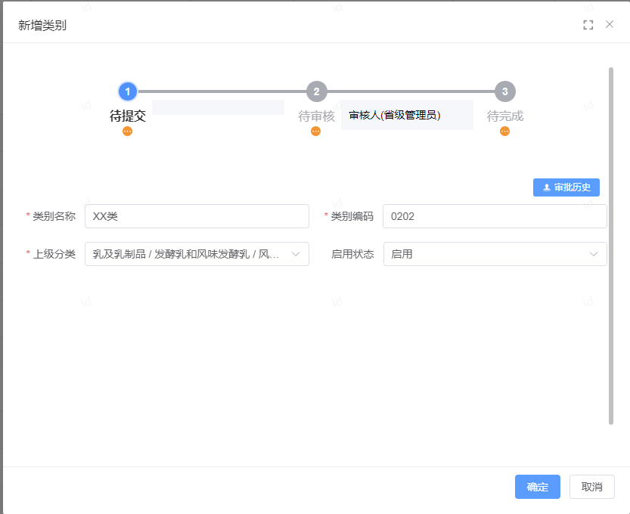Click the 类别编码 input field
Image resolution: width=630 pixels, height=514 pixels.
click(x=495, y=216)
